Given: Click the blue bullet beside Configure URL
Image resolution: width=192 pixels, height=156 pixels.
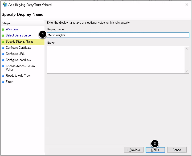Looking at the screenshot, I should pyautogui.click(x=3, y=54).
